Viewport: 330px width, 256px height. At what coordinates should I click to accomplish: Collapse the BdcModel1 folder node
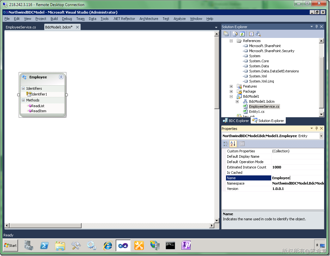tap(231, 96)
